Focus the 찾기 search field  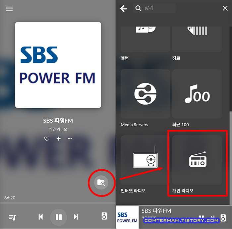(x=154, y=8)
